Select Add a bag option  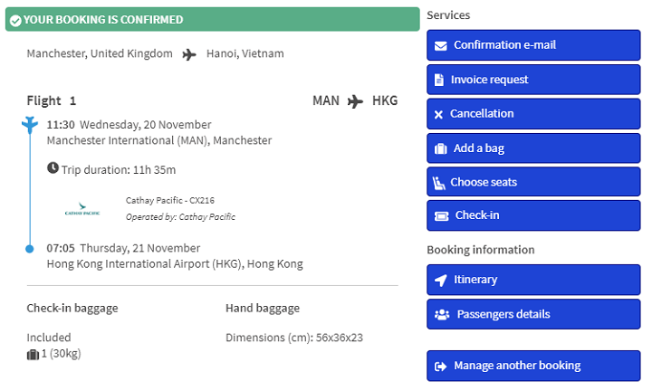pyautogui.click(x=533, y=148)
